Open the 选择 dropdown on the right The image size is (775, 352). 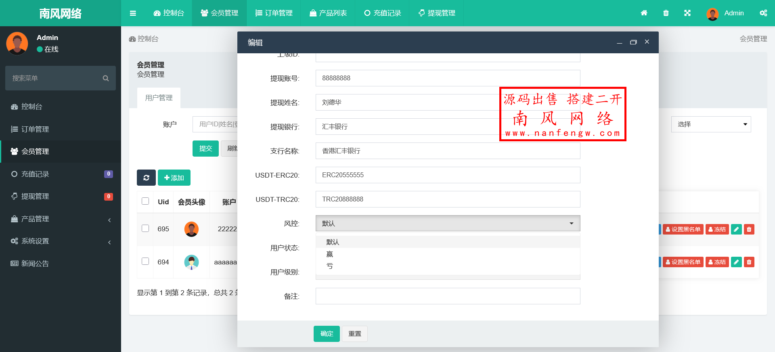(711, 124)
